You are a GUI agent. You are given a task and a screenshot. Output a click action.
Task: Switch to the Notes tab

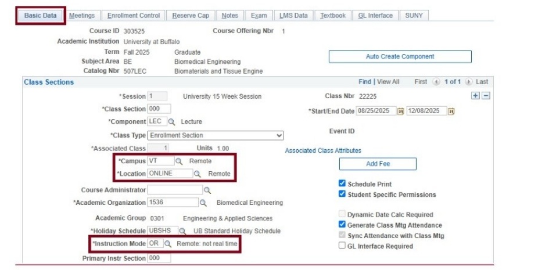tap(230, 16)
